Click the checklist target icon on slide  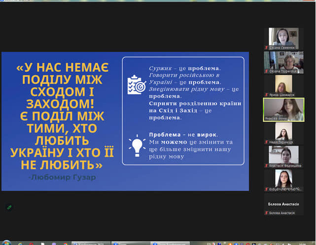136,84
